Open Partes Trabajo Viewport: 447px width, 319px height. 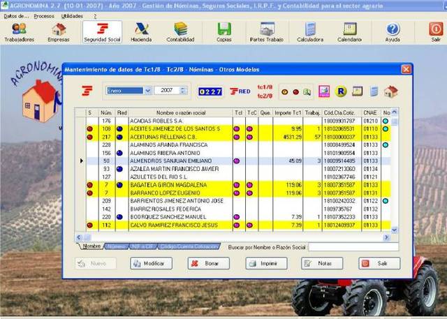[x=267, y=33]
